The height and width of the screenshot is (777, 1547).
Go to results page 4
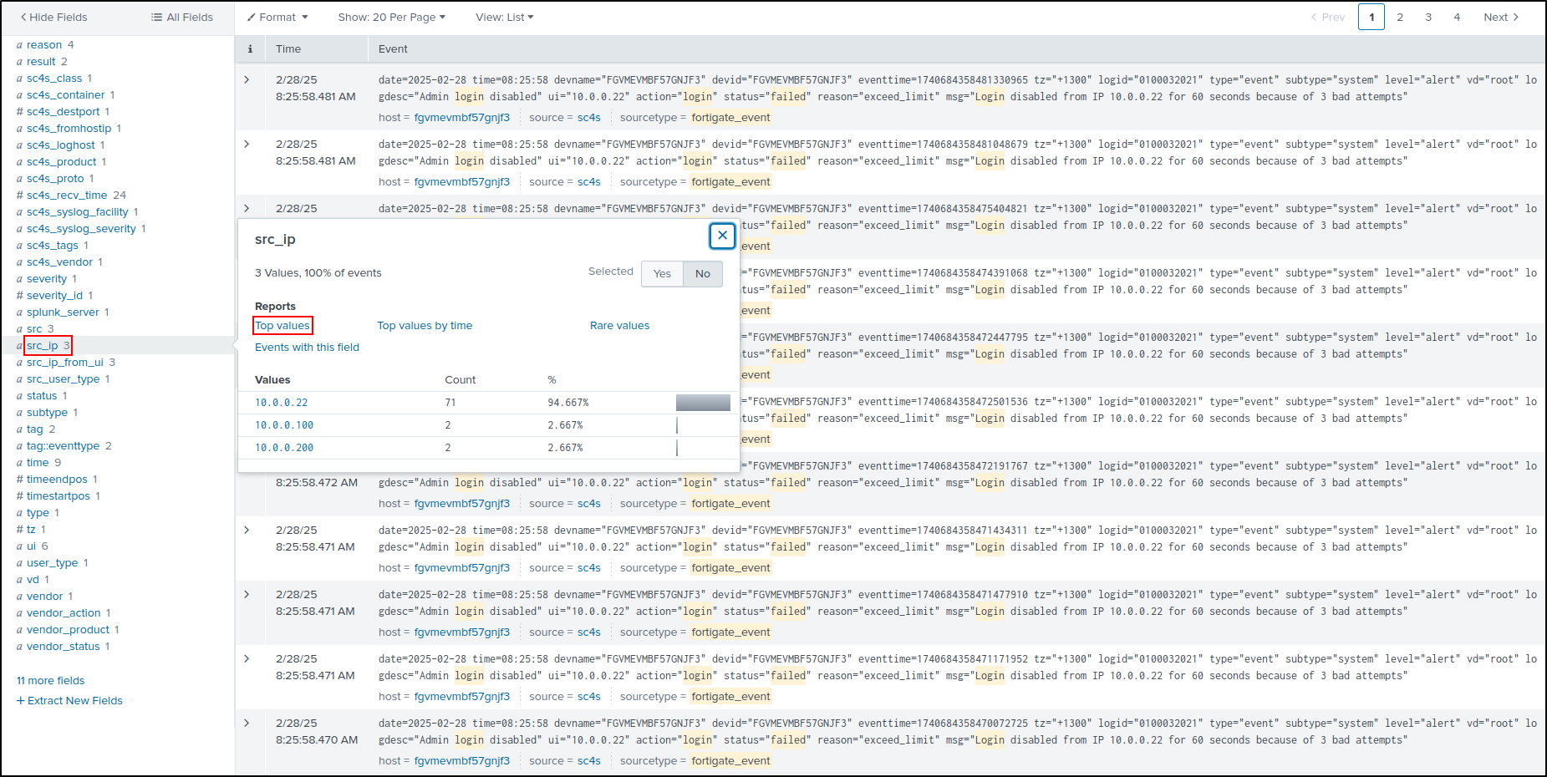tap(1457, 17)
